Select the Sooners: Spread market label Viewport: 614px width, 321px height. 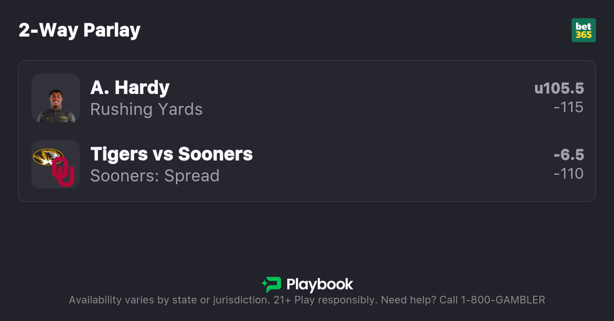tap(155, 176)
